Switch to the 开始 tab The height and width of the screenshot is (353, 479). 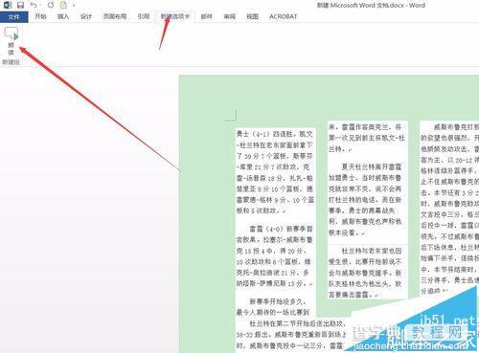point(40,16)
